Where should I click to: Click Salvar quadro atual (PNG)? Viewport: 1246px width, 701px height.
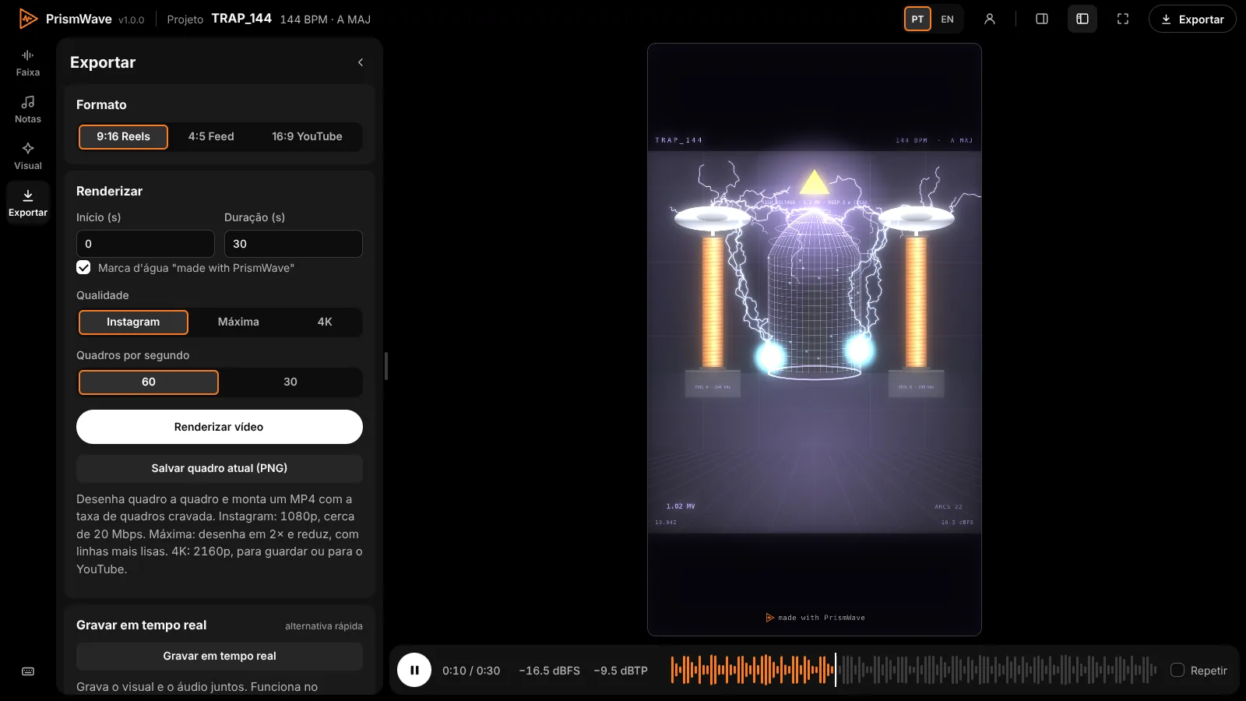pyautogui.click(x=220, y=468)
